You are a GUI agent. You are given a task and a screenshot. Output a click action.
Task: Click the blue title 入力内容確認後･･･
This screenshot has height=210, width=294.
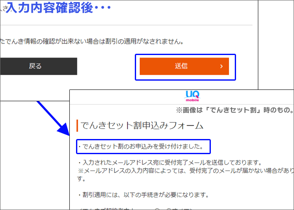click(x=58, y=8)
